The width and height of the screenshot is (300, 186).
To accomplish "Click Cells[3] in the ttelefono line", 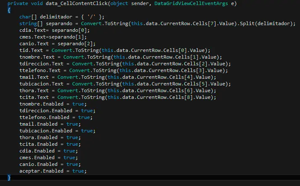I will [193, 70].
